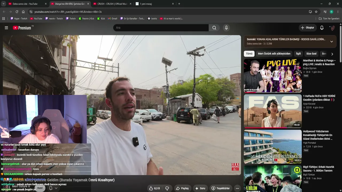Open the media controls icon in Chrome toolbar
Viewport: 342px width, 192px height.
point(325,12)
